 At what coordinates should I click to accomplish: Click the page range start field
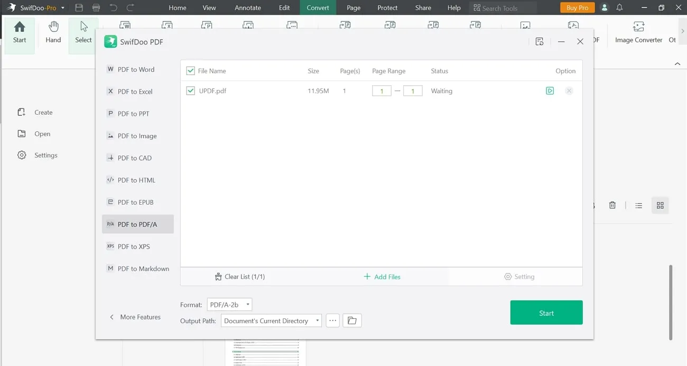coord(382,91)
